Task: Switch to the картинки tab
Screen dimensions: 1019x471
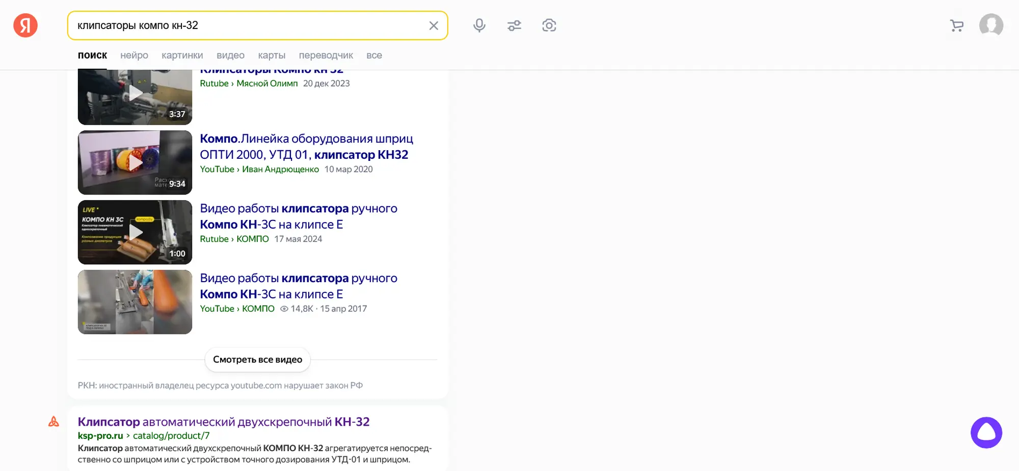Action: 182,56
